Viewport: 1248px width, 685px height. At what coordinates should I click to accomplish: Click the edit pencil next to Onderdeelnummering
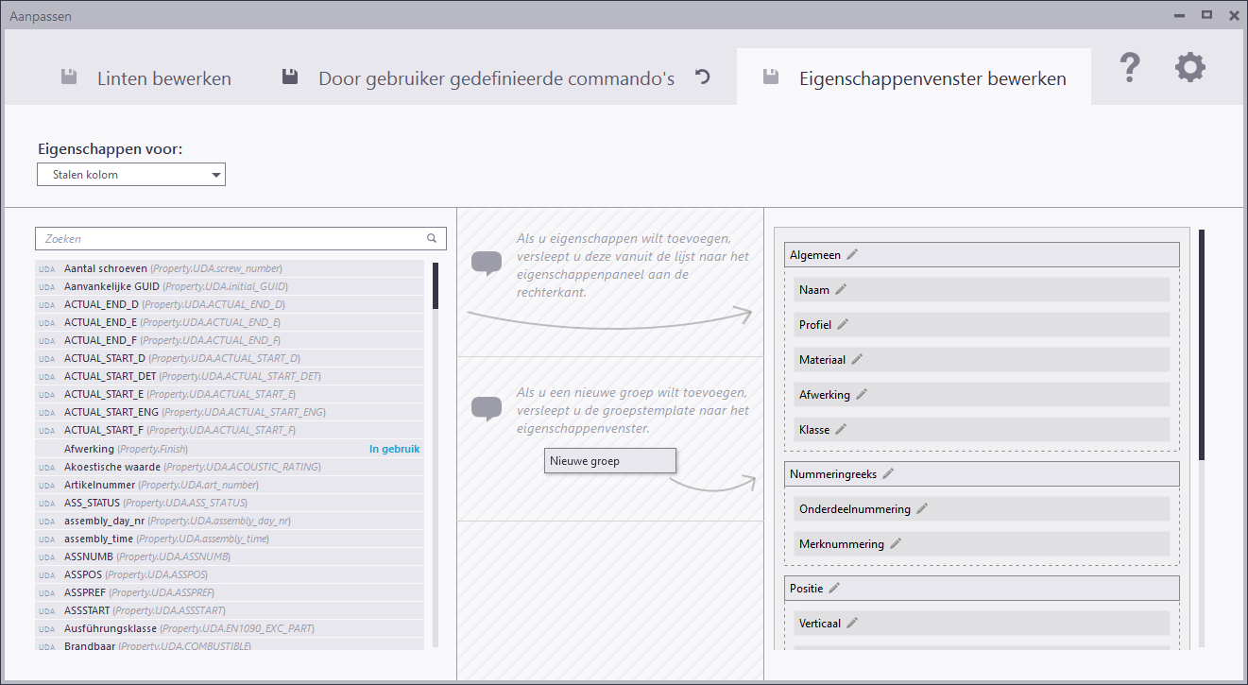(x=922, y=508)
